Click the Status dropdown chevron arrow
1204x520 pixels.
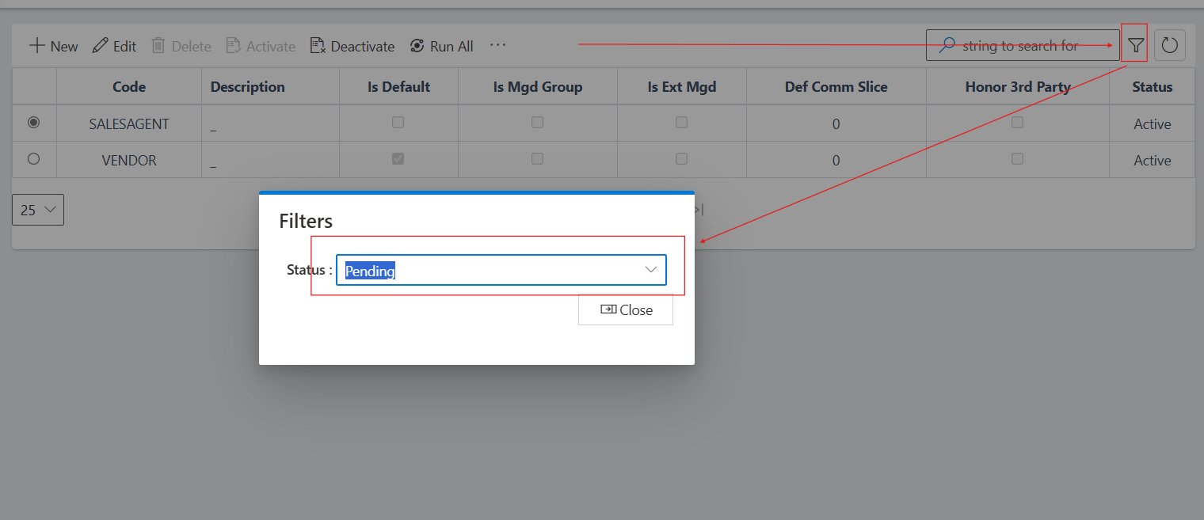tap(651, 270)
